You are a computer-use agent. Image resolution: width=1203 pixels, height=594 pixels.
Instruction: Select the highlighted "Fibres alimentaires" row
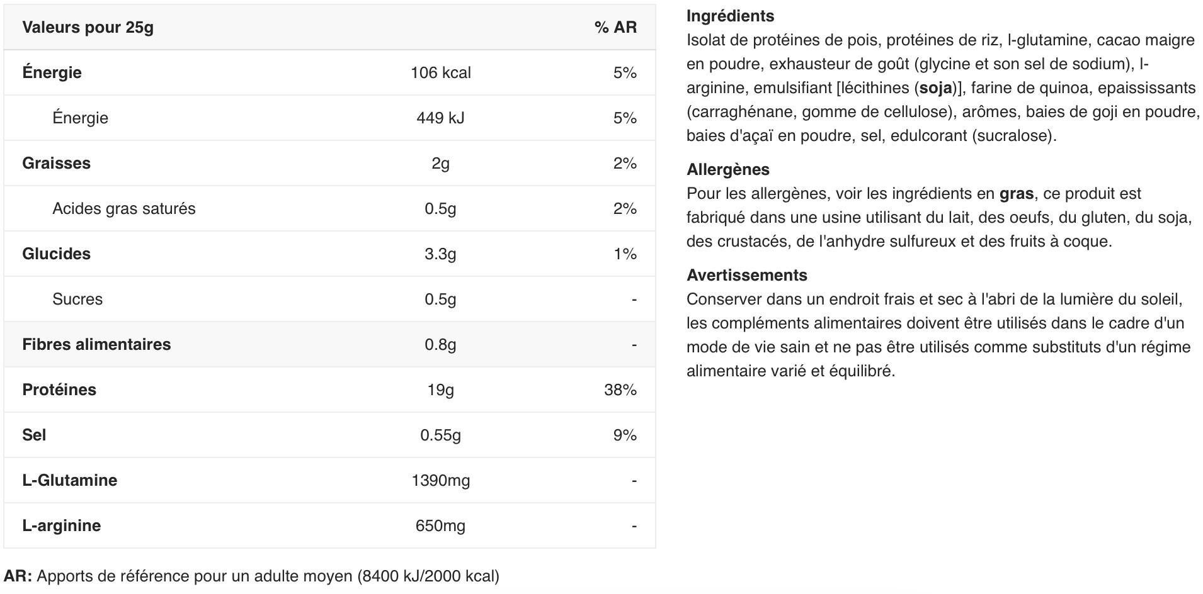(x=96, y=344)
